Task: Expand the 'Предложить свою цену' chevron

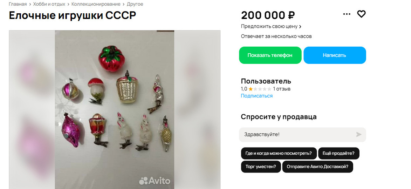Action: point(300,27)
